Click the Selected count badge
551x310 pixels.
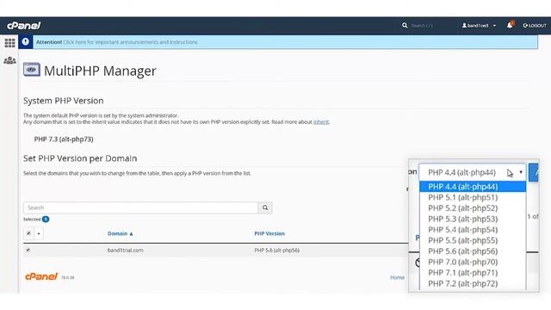coord(46,220)
